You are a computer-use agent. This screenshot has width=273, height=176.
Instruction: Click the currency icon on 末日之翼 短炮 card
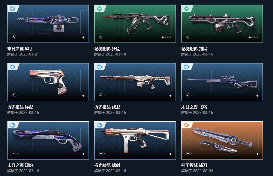pyautogui.click(x=14, y=153)
